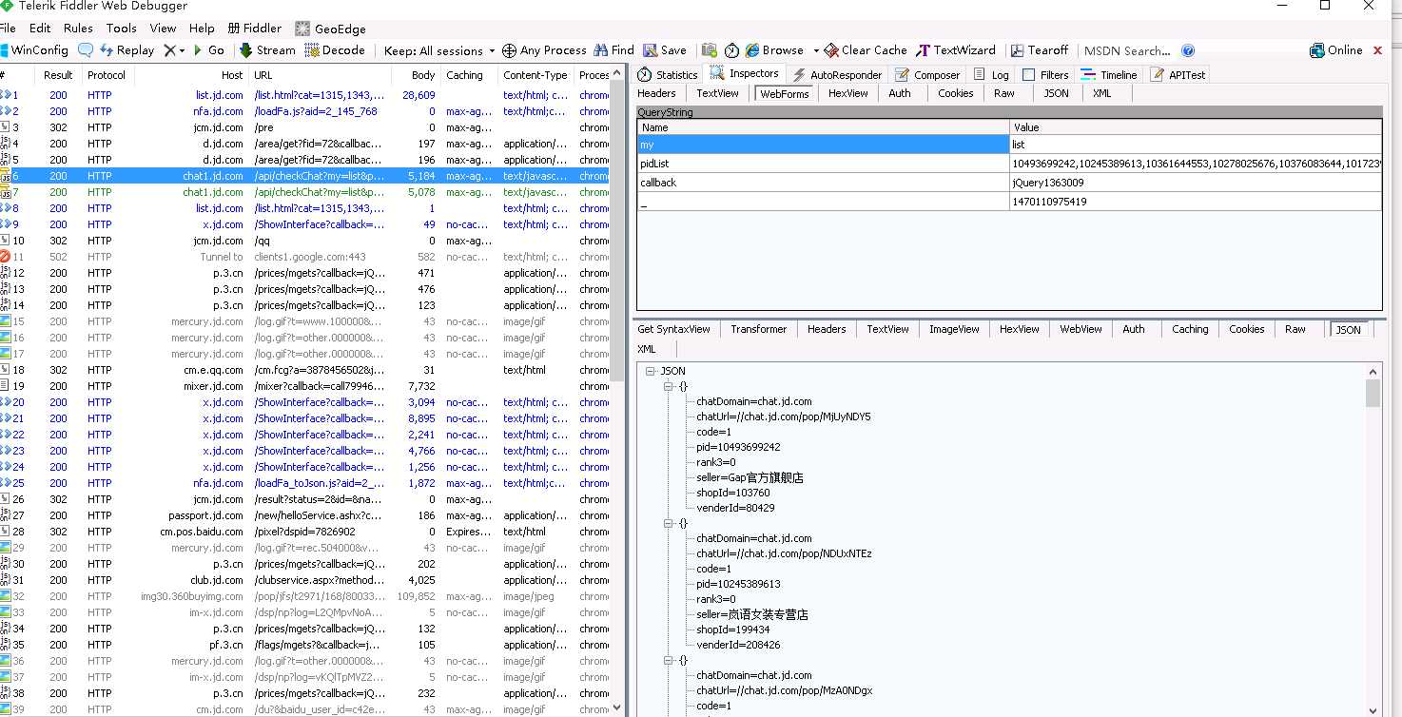Open the View menu
Image resolution: width=1402 pixels, height=717 pixels.
click(164, 29)
